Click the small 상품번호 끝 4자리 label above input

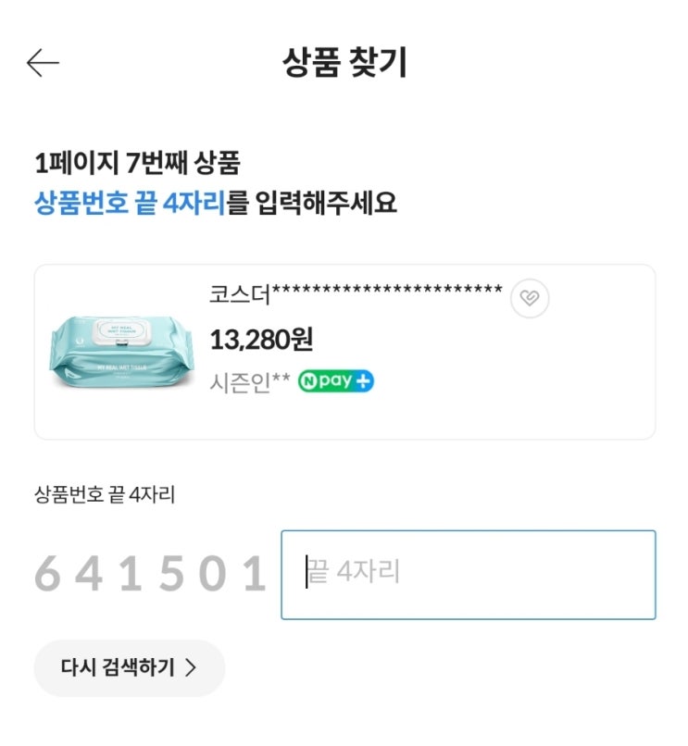click(x=105, y=495)
